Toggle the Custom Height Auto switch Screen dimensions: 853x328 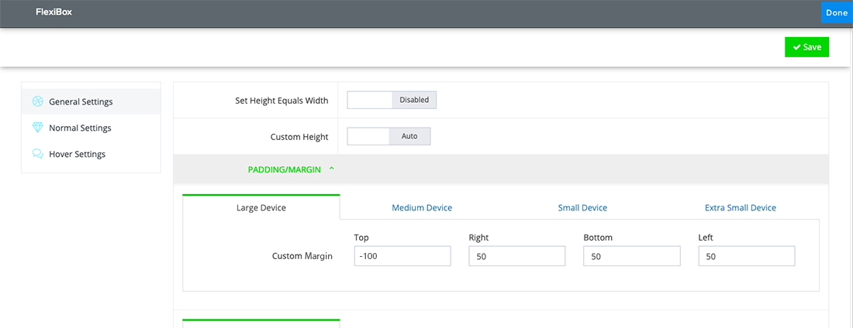388,136
